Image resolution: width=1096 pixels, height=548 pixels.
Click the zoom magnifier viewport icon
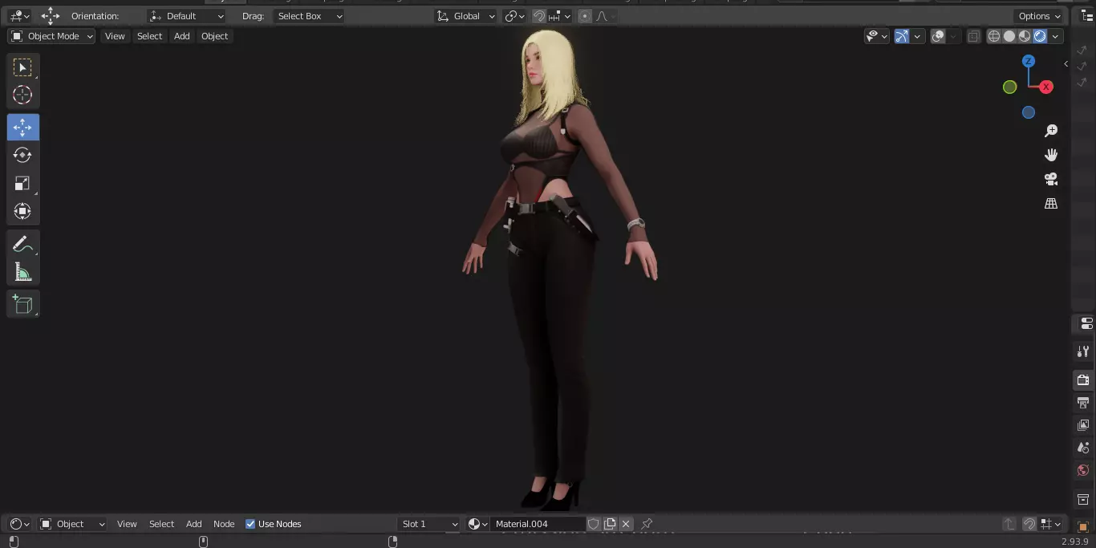coord(1051,131)
